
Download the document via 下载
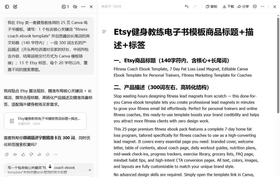pyautogui.click(x=228, y=7)
